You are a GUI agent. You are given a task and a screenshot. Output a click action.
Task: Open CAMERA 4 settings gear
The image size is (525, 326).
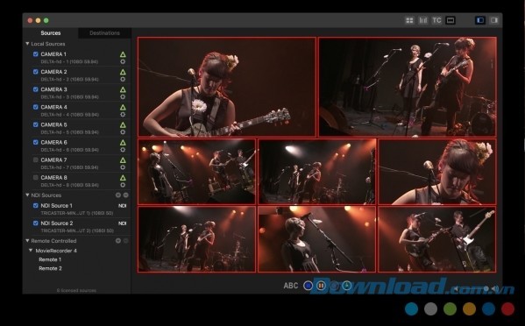point(123,115)
